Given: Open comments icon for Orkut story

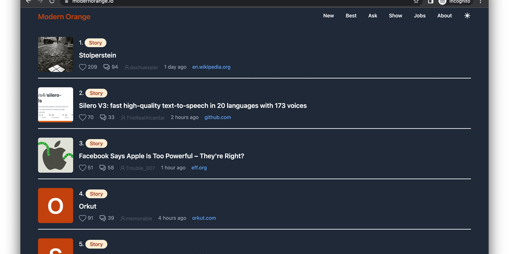Looking at the screenshot, I should pos(103,218).
